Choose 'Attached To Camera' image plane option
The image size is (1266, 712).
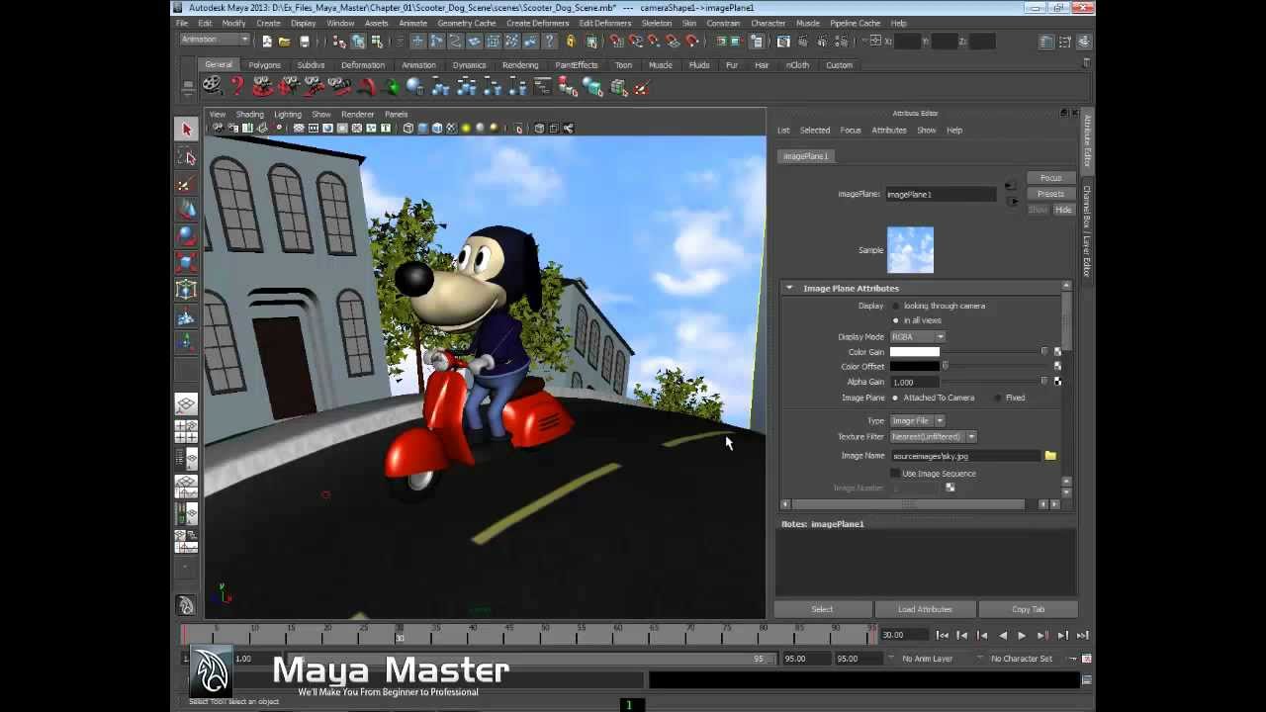click(896, 398)
